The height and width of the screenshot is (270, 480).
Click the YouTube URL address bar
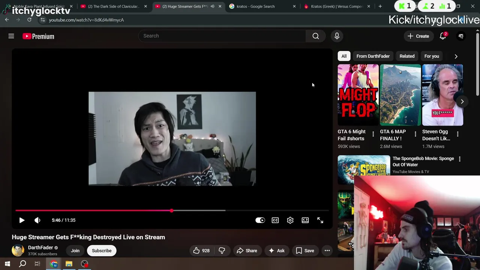[210, 20]
